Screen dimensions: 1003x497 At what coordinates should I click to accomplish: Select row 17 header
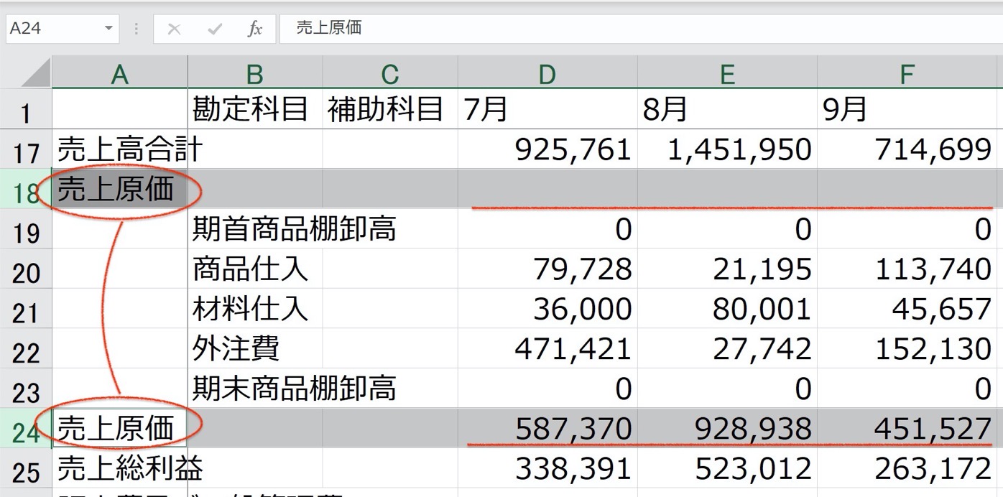(26, 149)
